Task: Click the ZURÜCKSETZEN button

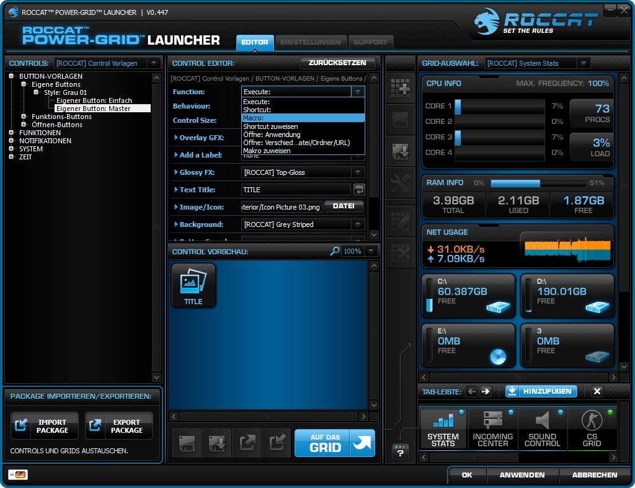Action: coord(337,63)
